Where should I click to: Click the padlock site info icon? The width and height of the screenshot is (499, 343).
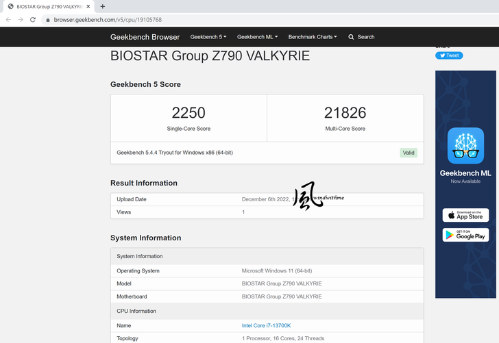click(x=47, y=20)
